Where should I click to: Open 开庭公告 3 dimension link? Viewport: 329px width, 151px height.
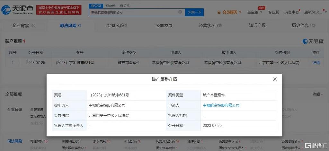pos(132,141)
